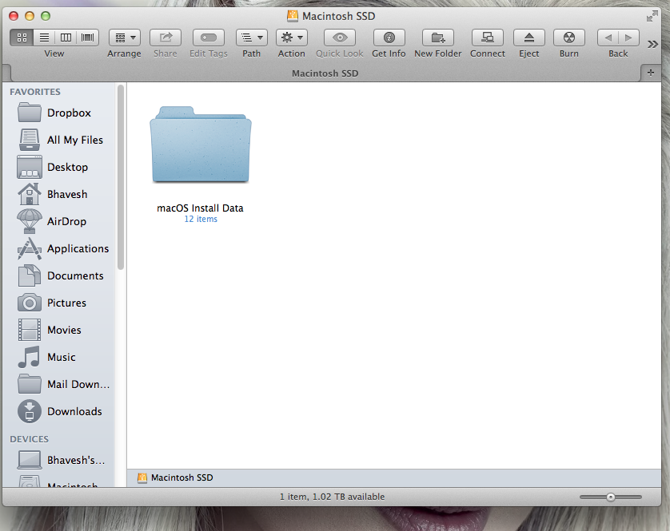This screenshot has height=531, width=670.
Task: Click the sidebar scrollbar
Action: click(121, 177)
